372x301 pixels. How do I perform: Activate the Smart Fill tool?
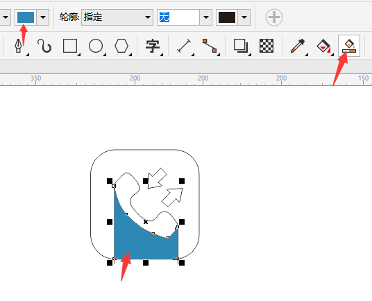(349, 46)
